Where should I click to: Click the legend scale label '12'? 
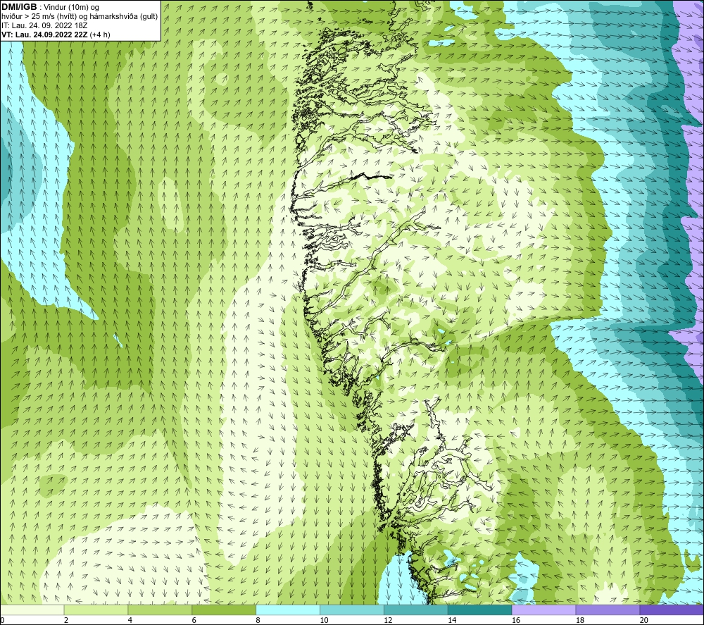pyautogui.click(x=388, y=620)
